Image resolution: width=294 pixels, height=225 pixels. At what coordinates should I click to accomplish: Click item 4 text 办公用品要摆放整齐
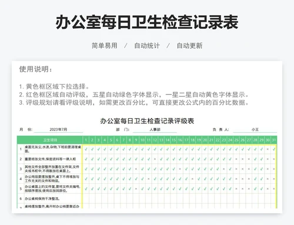[x=52, y=179]
